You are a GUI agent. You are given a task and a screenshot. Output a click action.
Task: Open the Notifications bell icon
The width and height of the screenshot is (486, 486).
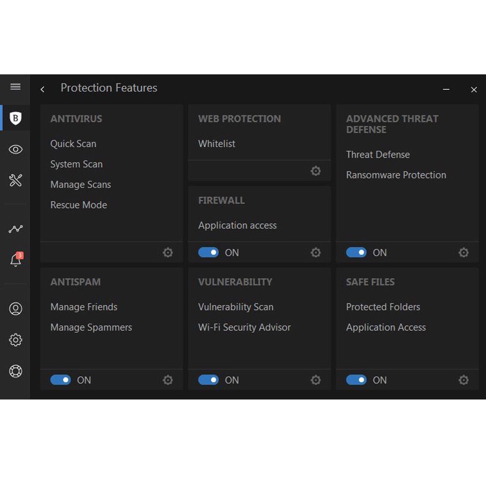(16, 260)
